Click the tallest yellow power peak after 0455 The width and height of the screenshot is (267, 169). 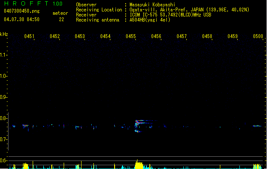tap(139, 164)
